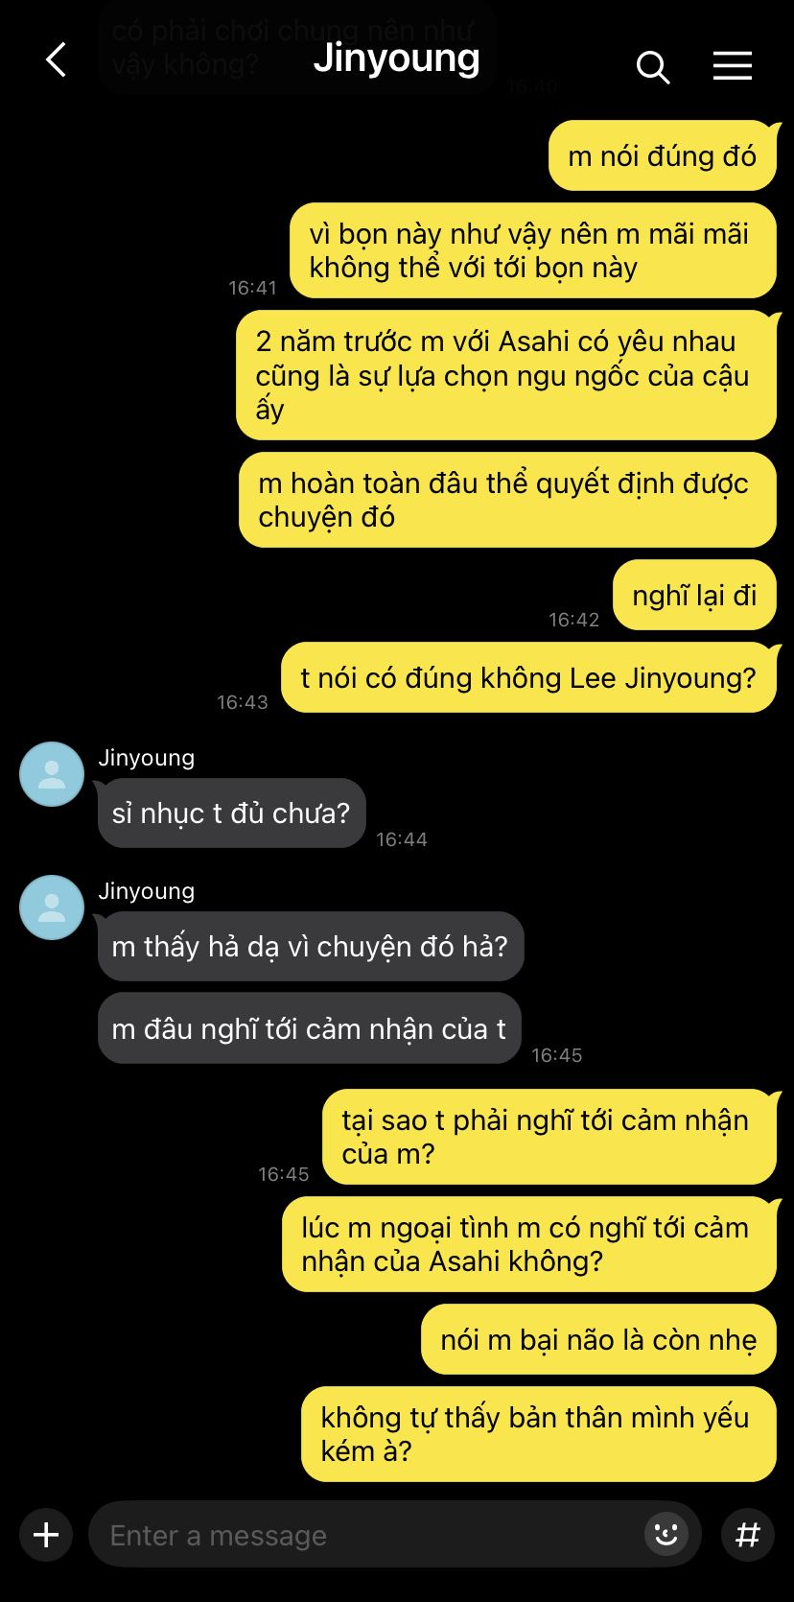This screenshot has height=1602, width=794.
Task: Tap Jinyoung's avatar beside "sỉ nhục t"
Action: (x=52, y=774)
